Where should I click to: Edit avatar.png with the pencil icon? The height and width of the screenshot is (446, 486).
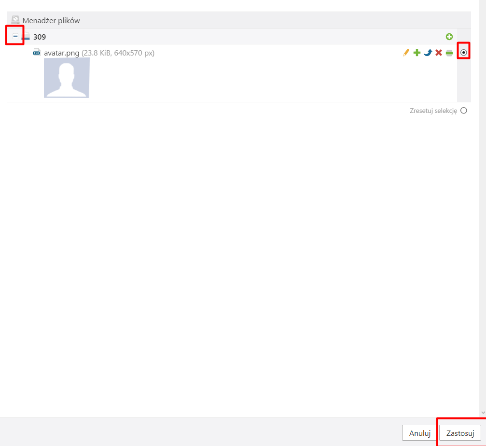click(406, 53)
